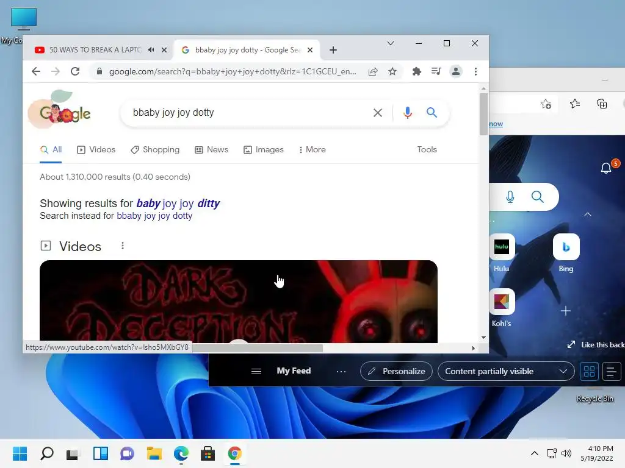Screen dimensions: 625x468
Task: Open Videos section three-dot options
Action: [x=123, y=246]
